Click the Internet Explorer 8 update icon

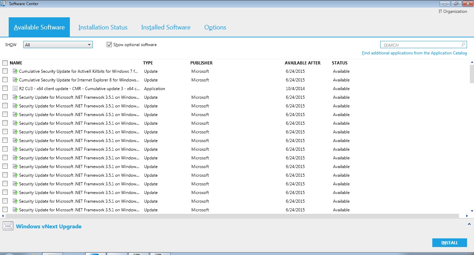point(15,80)
